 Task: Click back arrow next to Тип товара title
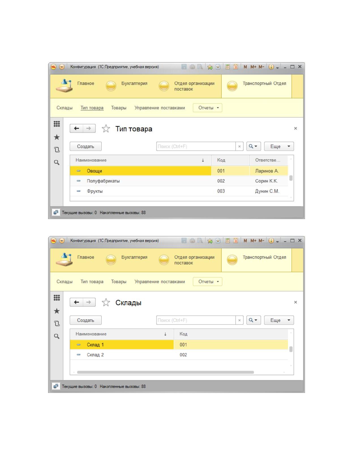[x=76, y=129]
